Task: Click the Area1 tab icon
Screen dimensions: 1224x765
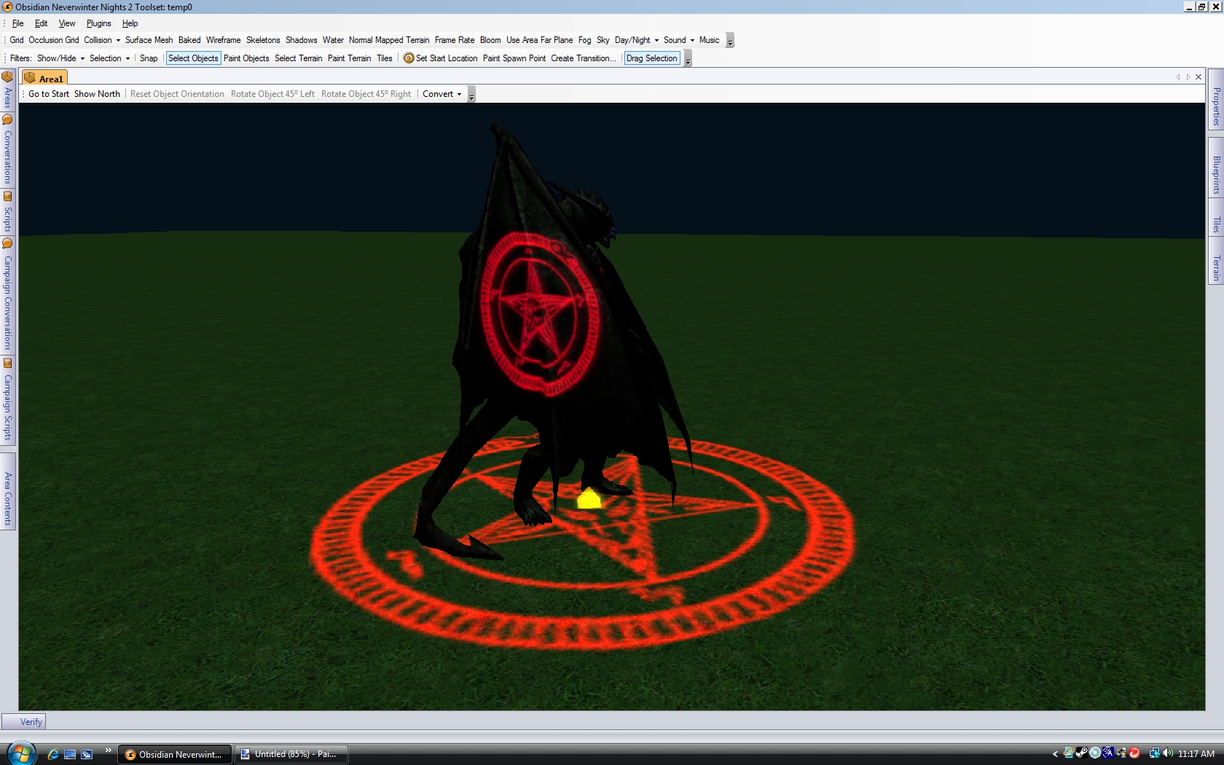Action: 30,78
